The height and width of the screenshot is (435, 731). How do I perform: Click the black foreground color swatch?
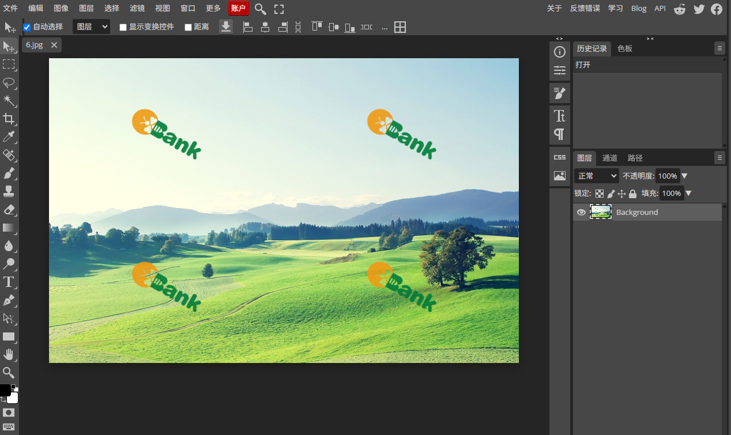point(5,390)
